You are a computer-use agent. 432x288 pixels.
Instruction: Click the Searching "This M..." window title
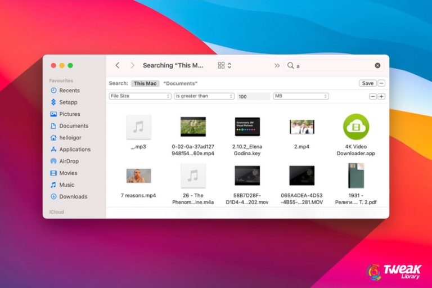[173, 65]
